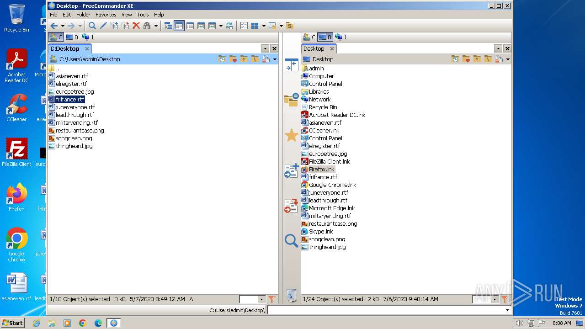Open the Tools menu
The width and height of the screenshot is (585, 329).
143,15
